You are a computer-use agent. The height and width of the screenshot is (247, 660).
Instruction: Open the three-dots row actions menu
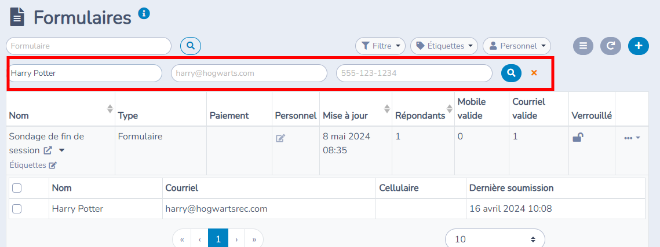632,138
